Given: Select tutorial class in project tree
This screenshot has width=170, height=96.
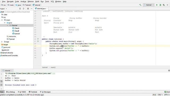Looking at the screenshot, I should tap(16, 34).
